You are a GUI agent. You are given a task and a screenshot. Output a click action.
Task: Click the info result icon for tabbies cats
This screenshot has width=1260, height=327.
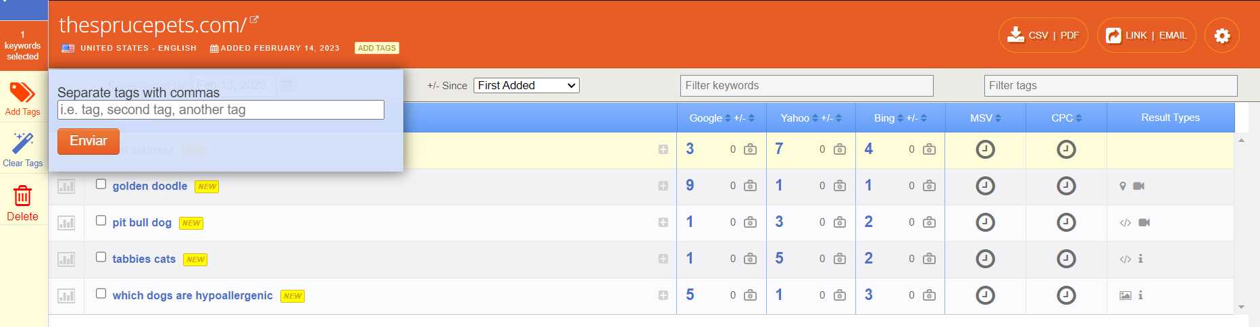1140,259
